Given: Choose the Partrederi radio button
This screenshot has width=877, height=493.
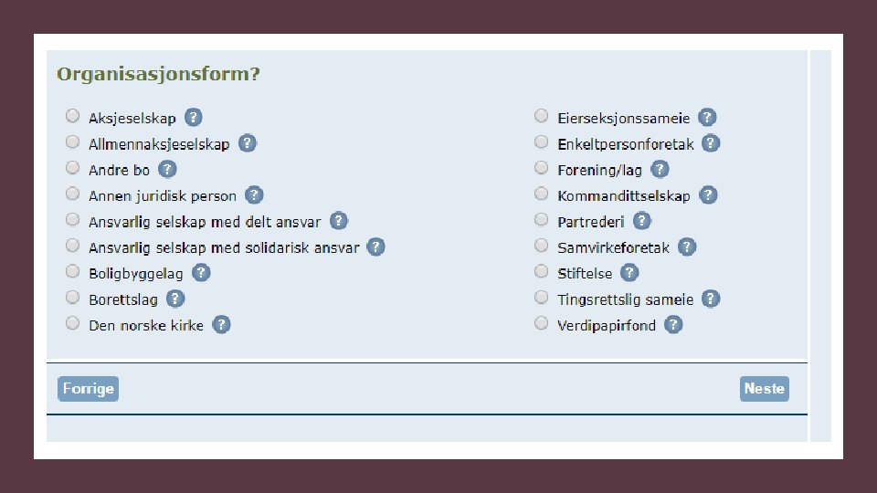Looking at the screenshot, I should 542,220.
